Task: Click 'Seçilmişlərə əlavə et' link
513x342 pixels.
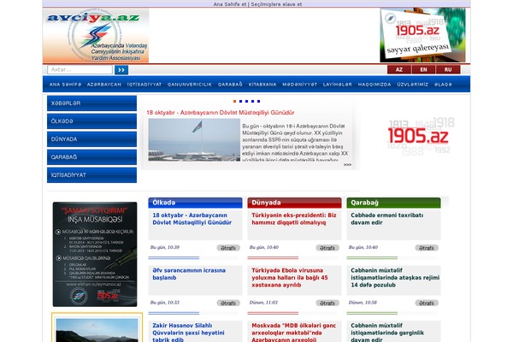Action: coord(276,4)
